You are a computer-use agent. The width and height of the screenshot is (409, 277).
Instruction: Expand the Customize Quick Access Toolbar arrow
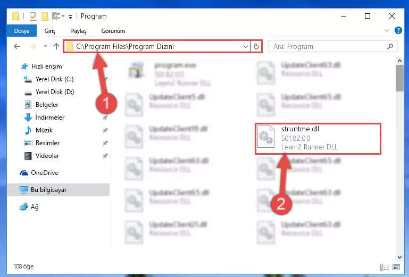click(x=70, y=17)
